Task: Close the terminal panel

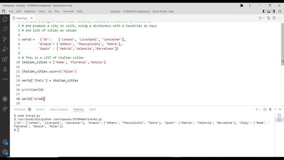Action: click(x=280, y=109)
